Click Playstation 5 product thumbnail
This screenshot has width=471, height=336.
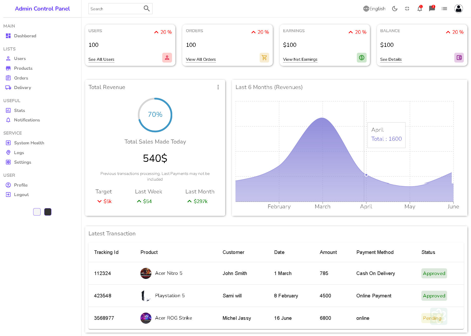146,296
